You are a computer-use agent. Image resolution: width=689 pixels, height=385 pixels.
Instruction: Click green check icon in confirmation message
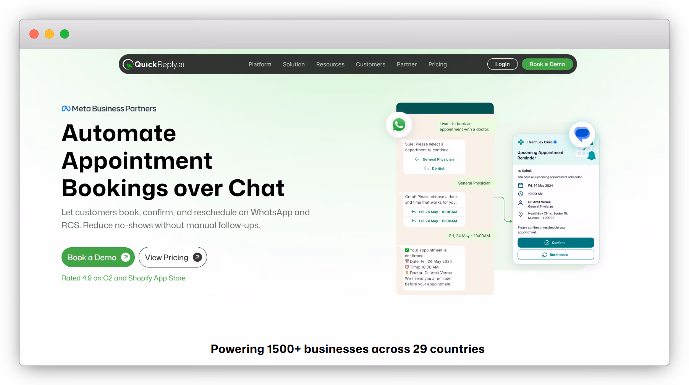point(407,250)
